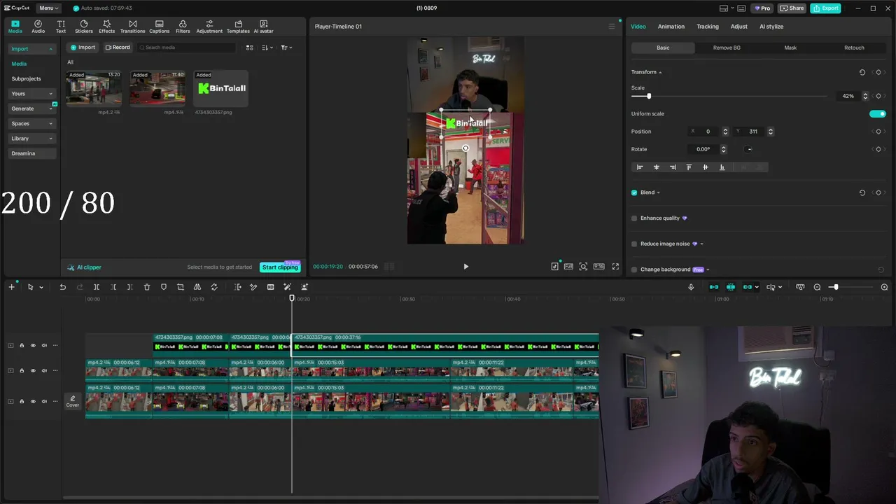Screen dimensions: 896x504
Task: Click the timeline zoom-out magnifier
Action: click(x=817, y=287)
